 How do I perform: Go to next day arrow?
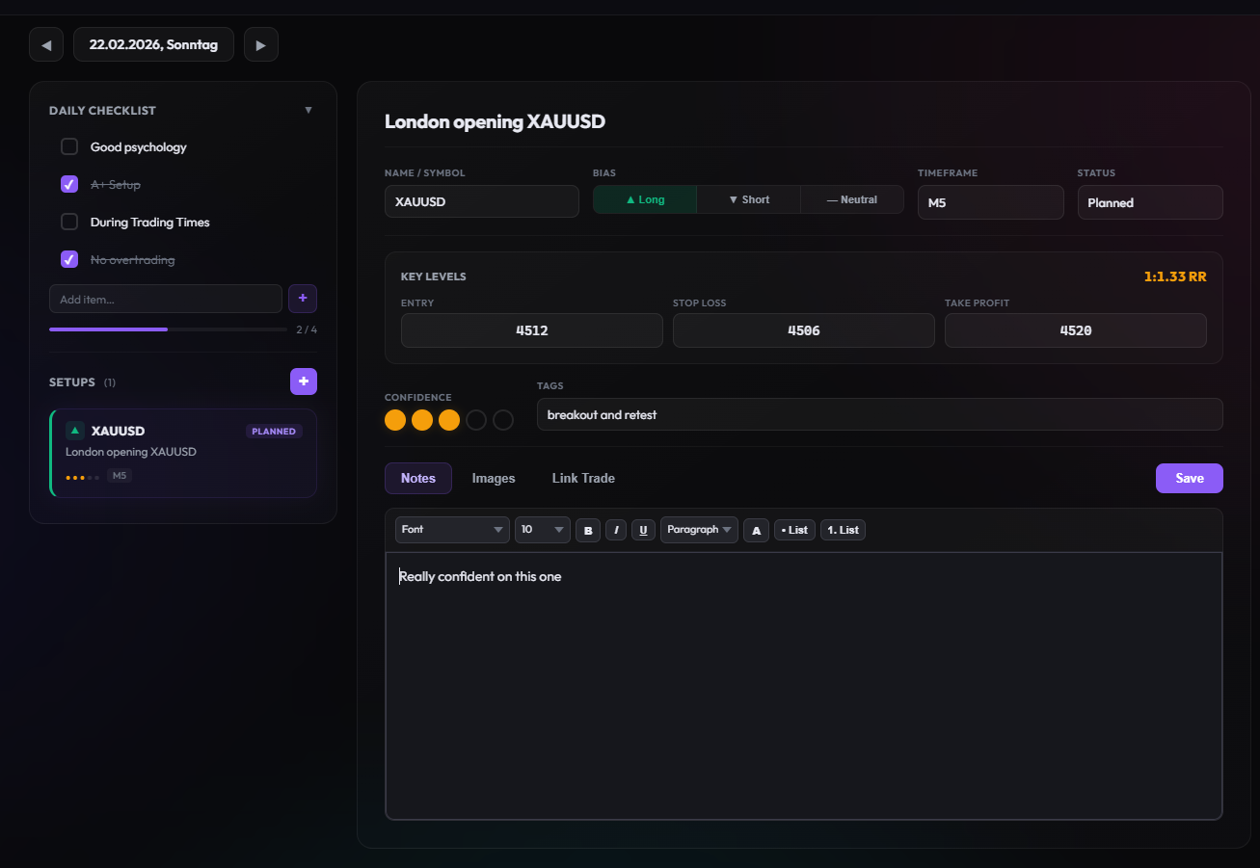260,45
